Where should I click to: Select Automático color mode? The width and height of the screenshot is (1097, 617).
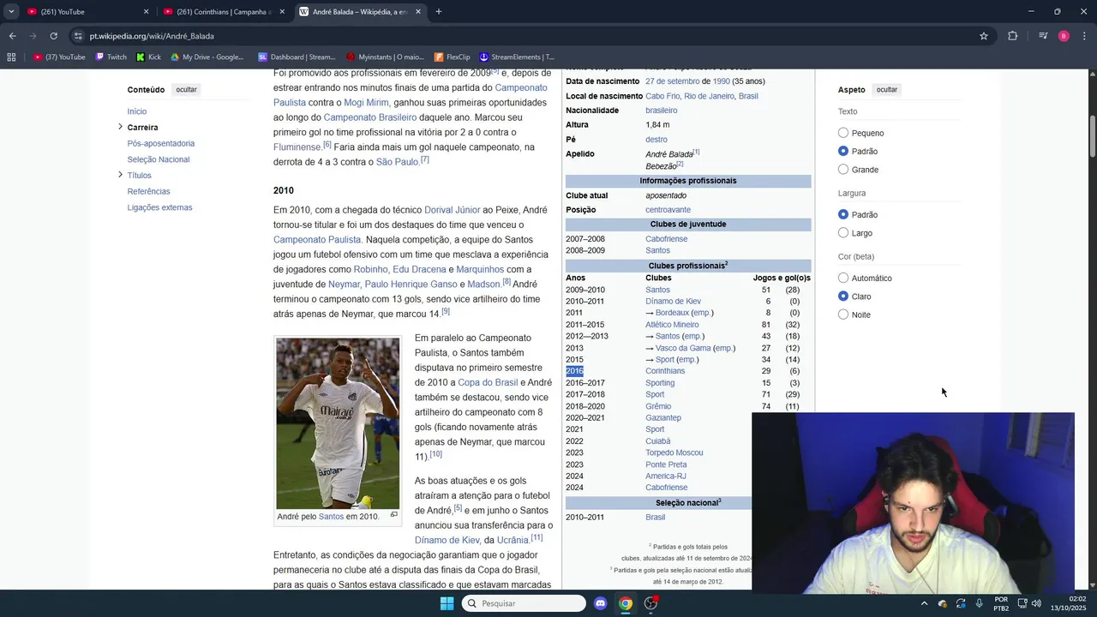point(843,278)
